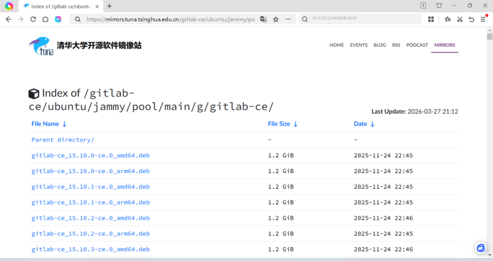Screen dimensions: 493x261
Task: Sort the list by Date
Action: [x=364, y=124]
